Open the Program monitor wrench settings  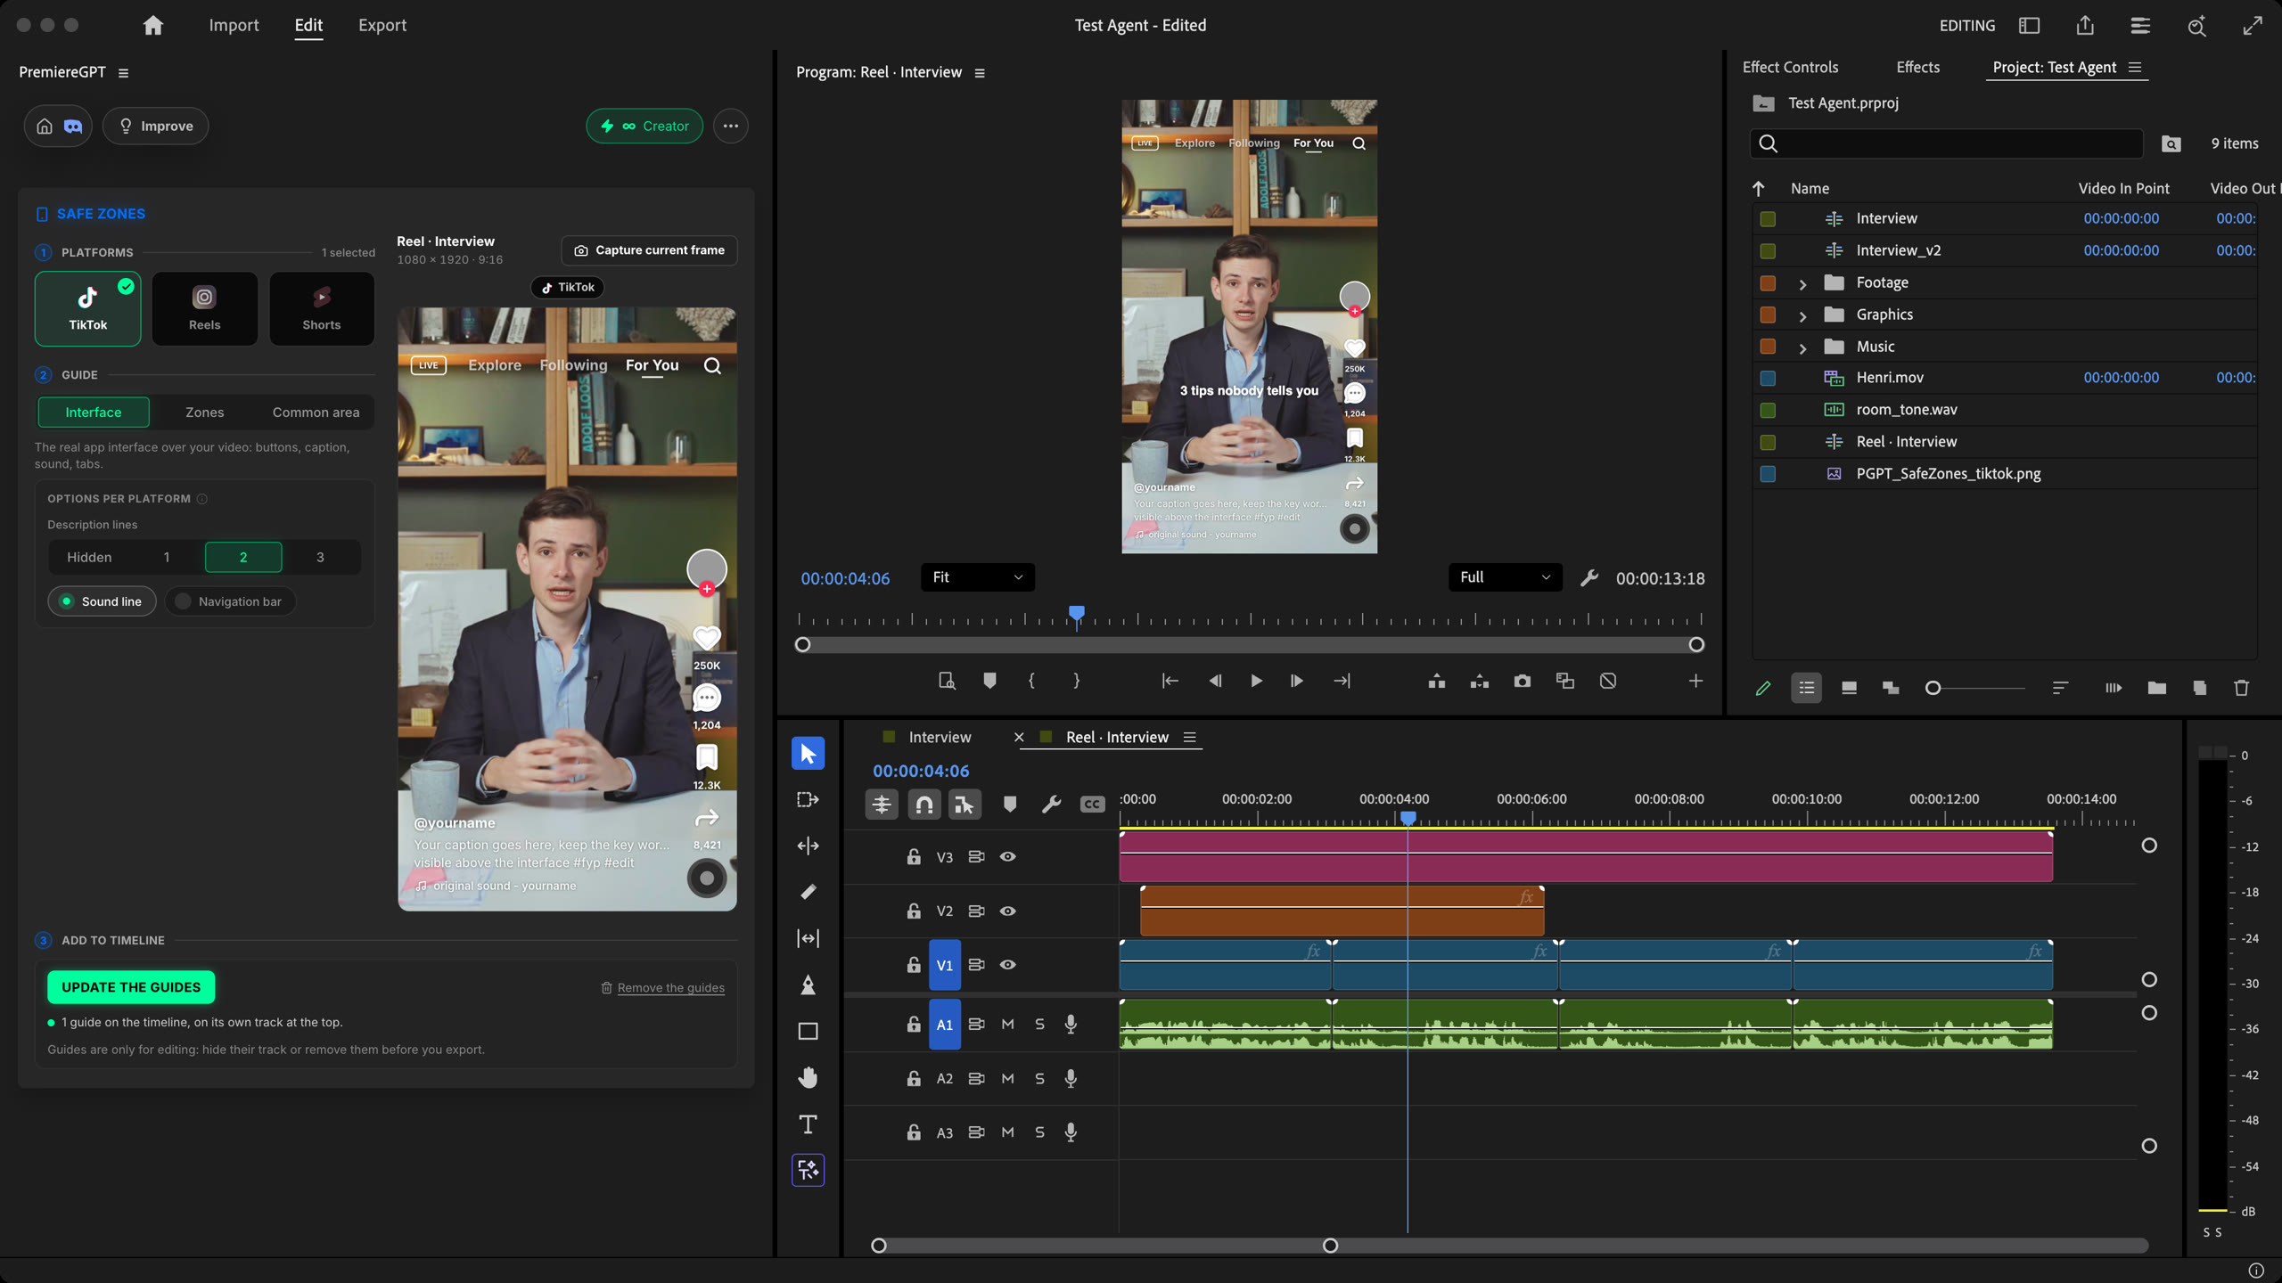click(x=1588, y=578)
